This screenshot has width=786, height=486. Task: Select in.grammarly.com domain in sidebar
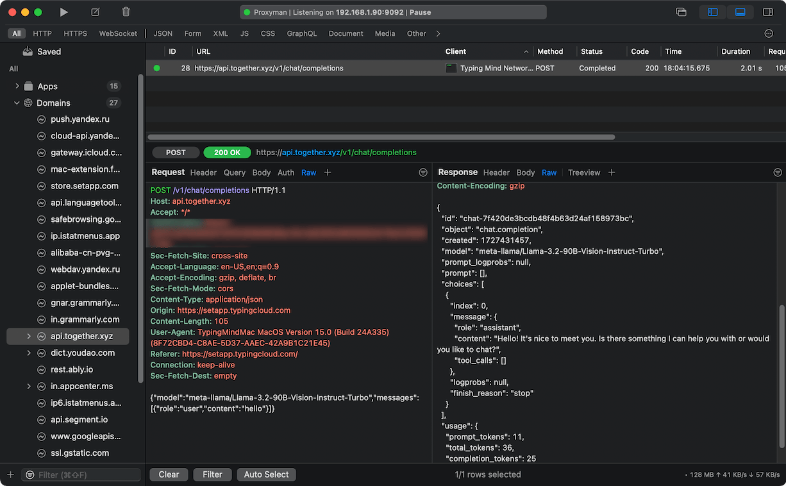coord(85,319)
